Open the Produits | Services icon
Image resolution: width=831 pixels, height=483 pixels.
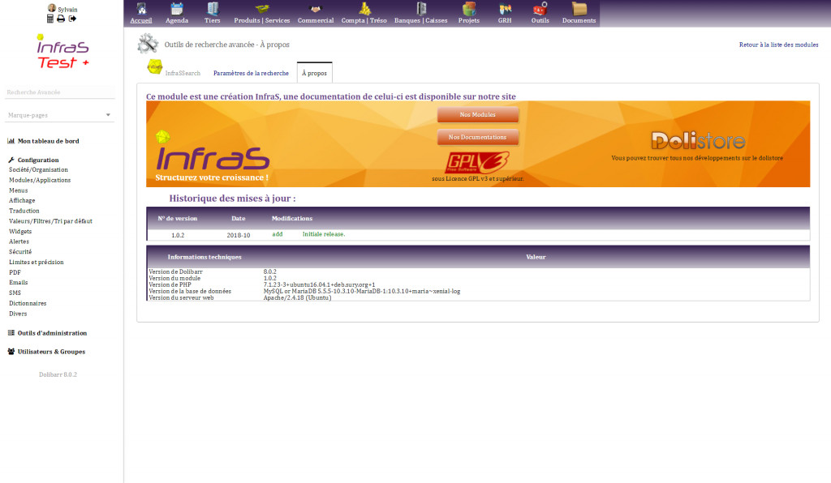(x=262, y=8)
